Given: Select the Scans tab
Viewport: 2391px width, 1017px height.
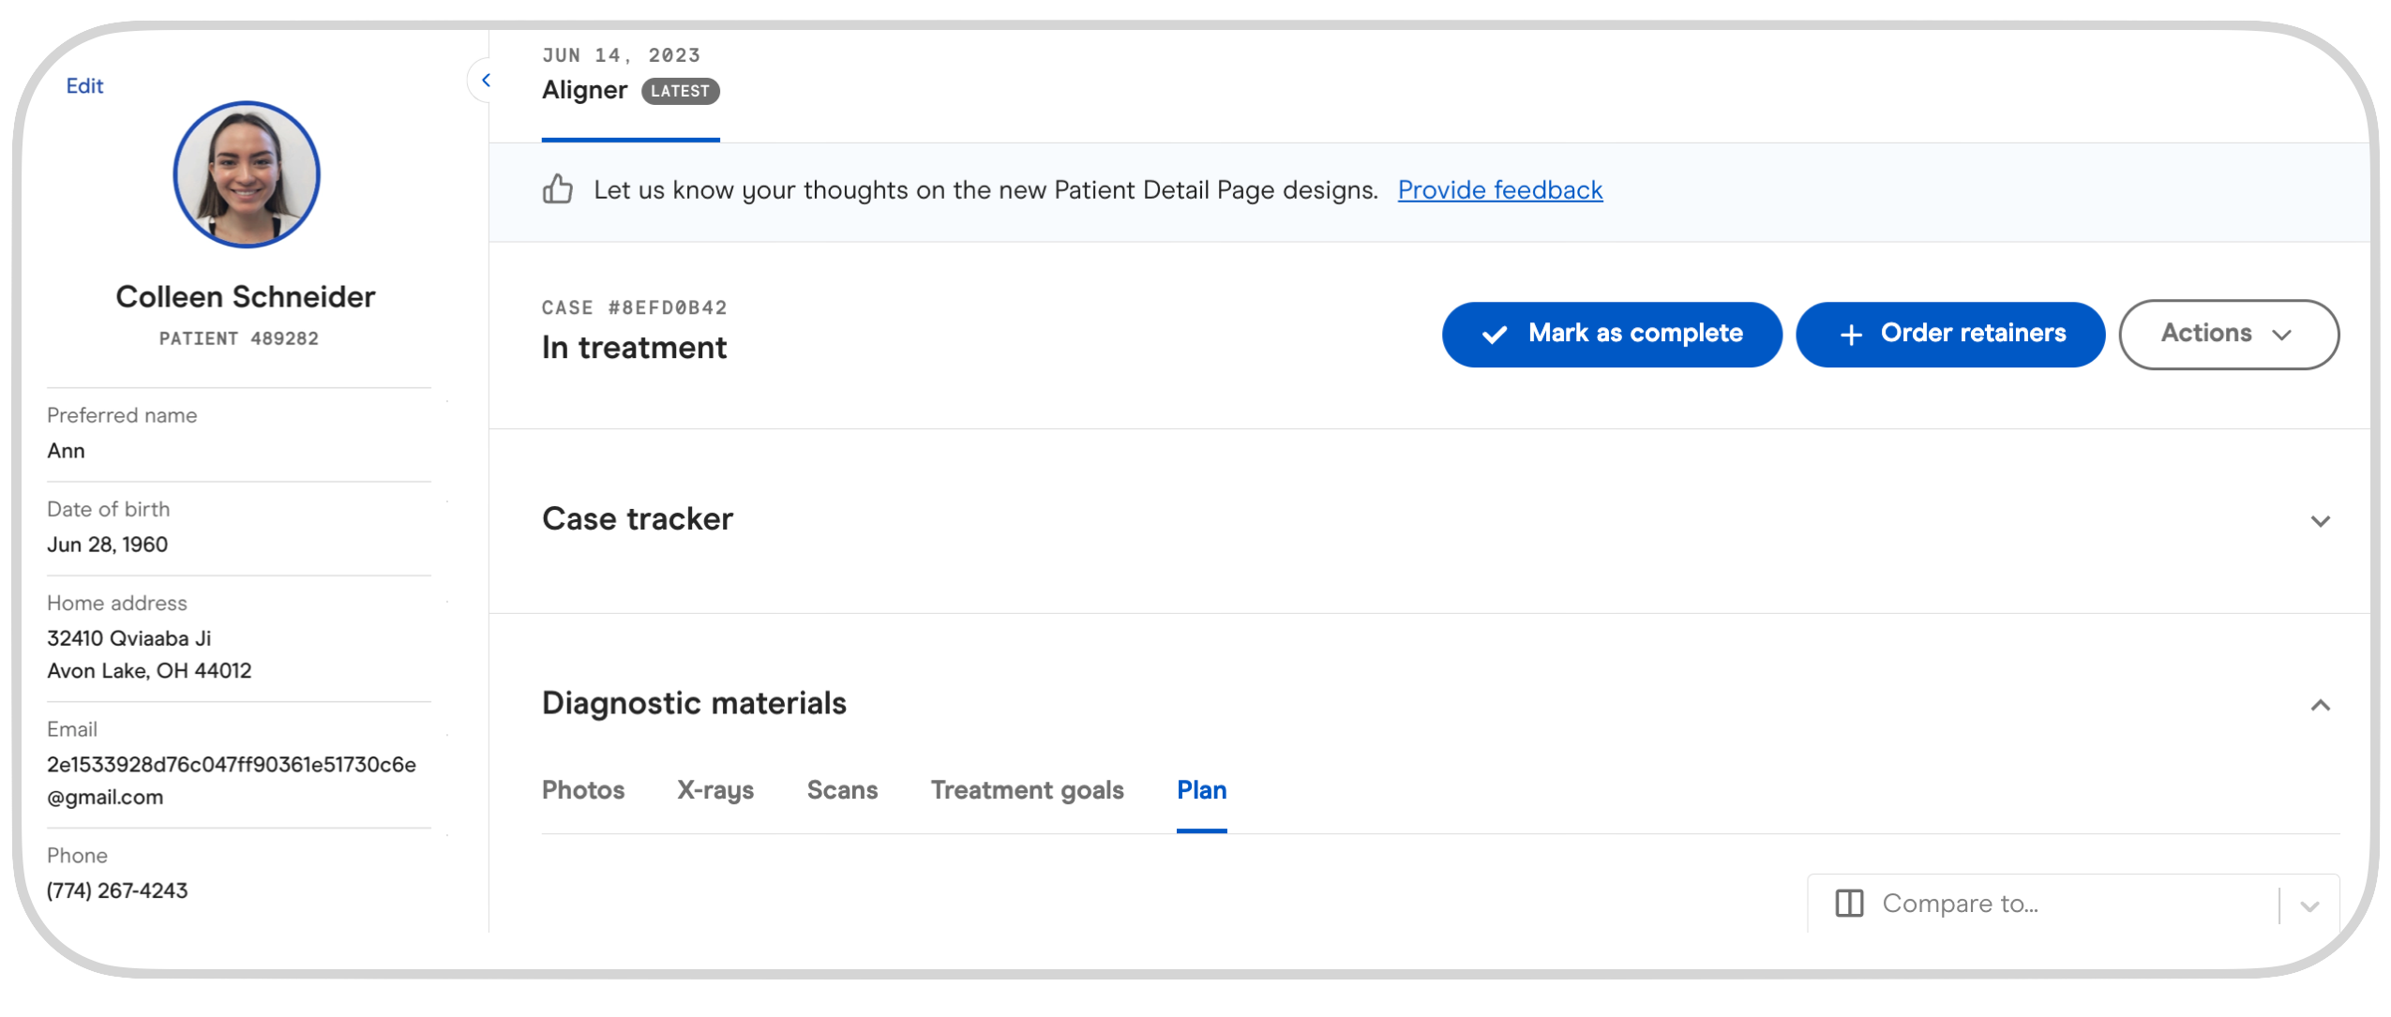Looking at the screenshot, I should tap(841, 790).
